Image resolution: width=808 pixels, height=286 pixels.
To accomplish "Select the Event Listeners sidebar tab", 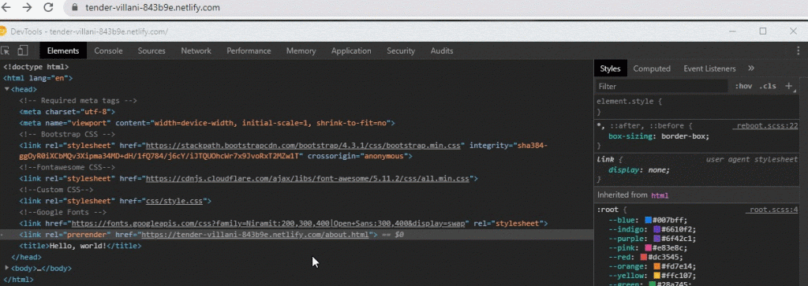I will click(709, 69).
